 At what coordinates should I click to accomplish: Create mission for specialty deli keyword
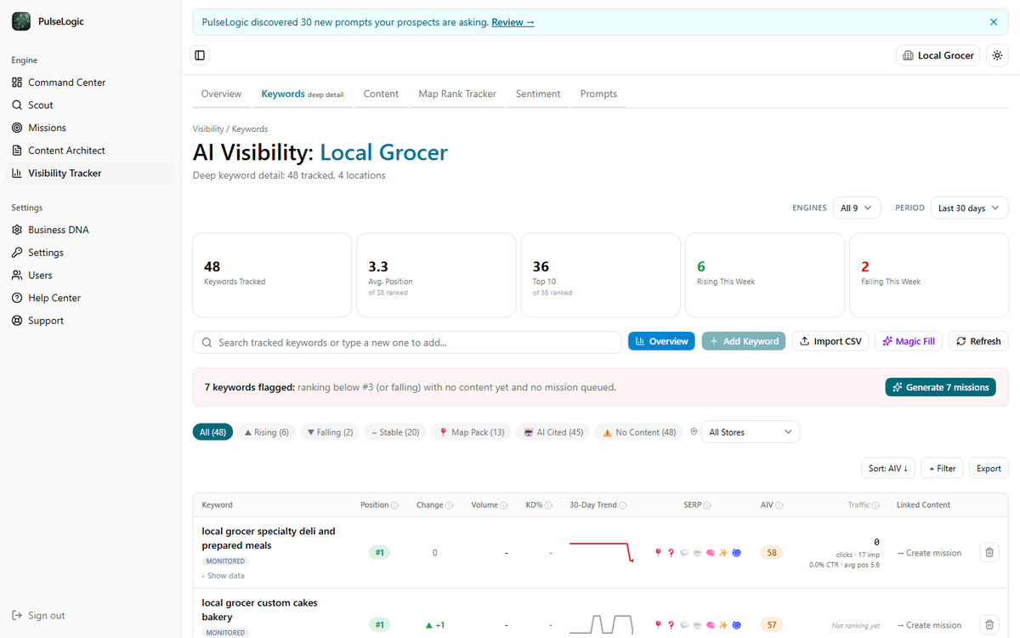click(929, 553)
